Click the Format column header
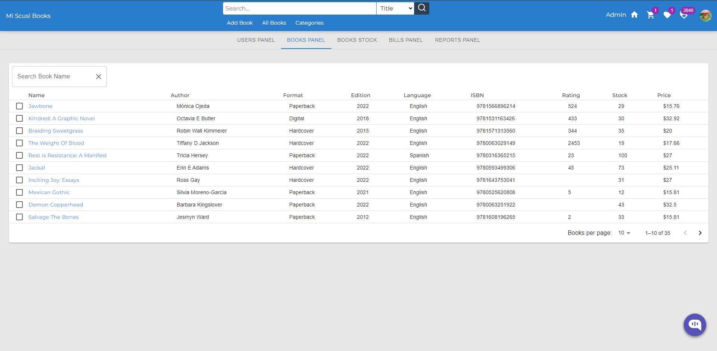The height and width of the screenshot is (351, 717). click(x=293, y=95)
